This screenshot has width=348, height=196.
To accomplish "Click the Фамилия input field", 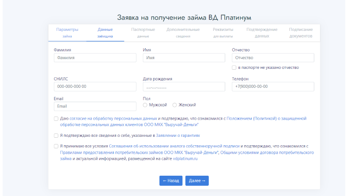I will click(x=95, y=58).
